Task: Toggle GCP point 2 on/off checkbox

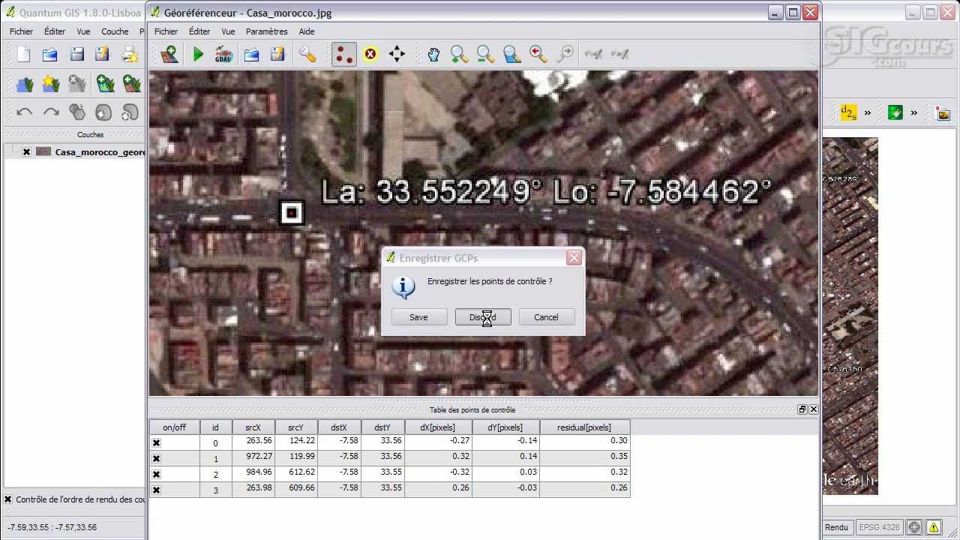Action: 156,475
